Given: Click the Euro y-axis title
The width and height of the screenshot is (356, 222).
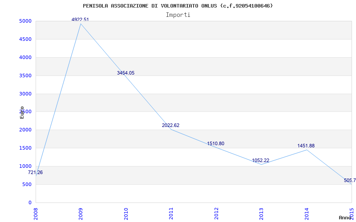Looking at the screenshot, I should pyautogui.click(x=22, y=112).
